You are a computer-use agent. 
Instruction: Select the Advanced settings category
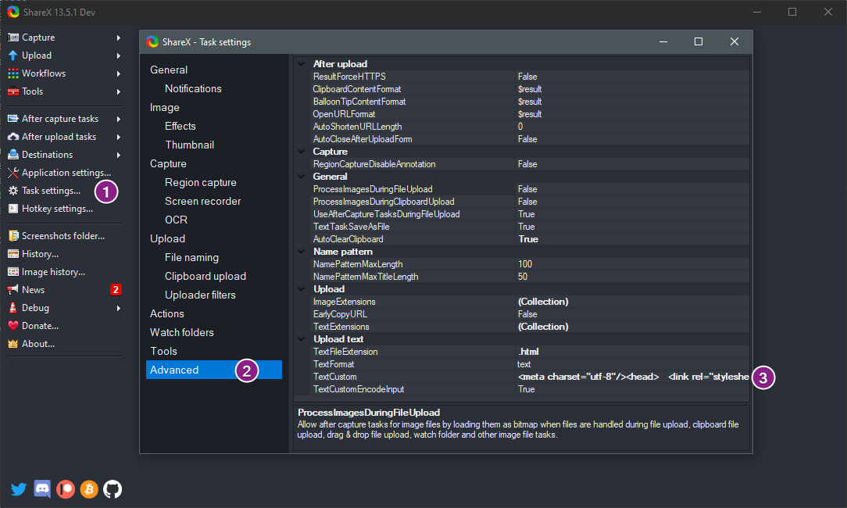point(214,370)
